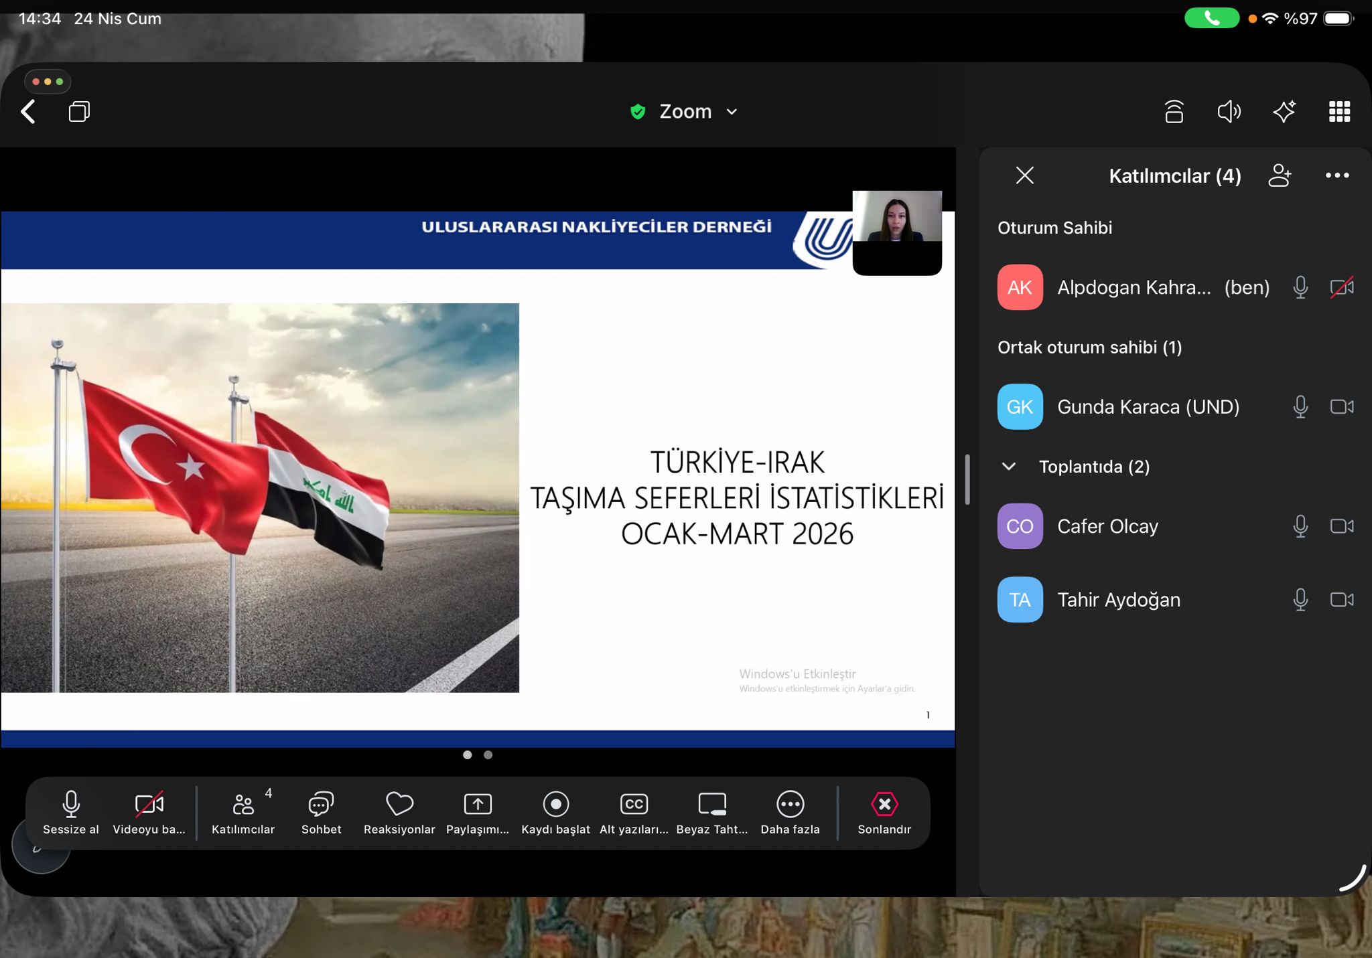The image size is (1372, 958).
Task: Mute microphone with Sessize al
Action: pyautogui.click(x=70, y=812)
